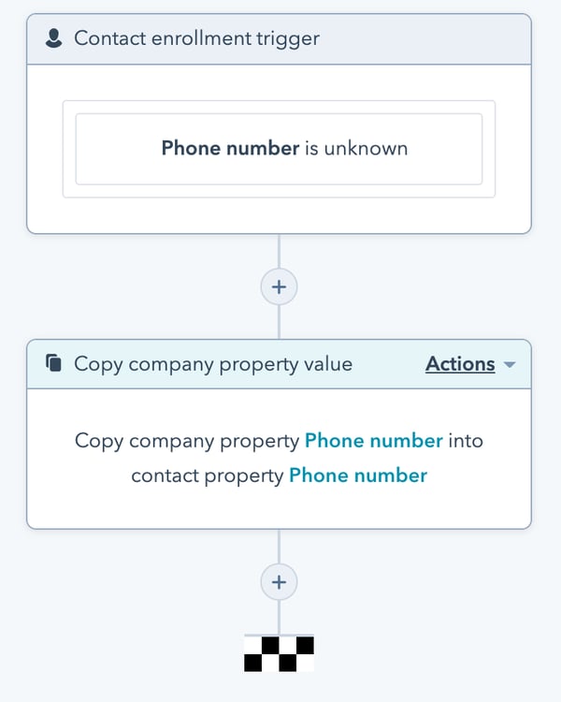Add action after the enrollment trigger
This screenshot has height=702, width=561.
(279, 286)
